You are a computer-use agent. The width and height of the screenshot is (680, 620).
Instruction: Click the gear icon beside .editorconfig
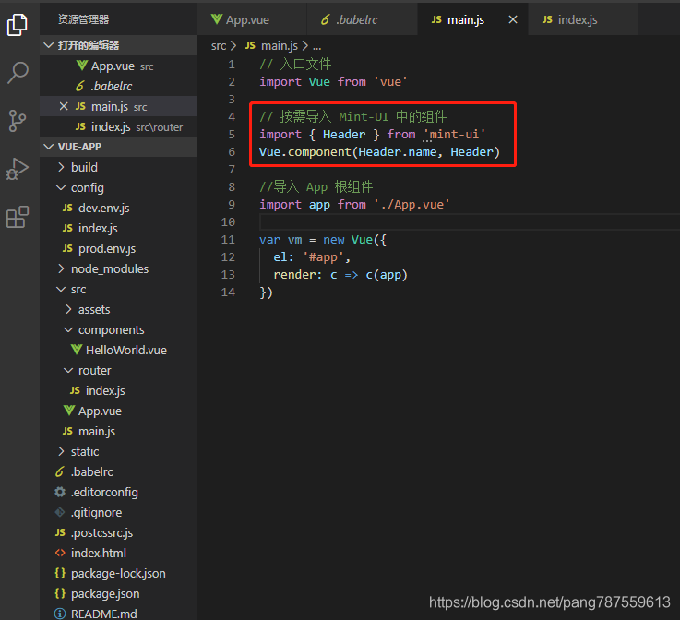click(x=60, y=492)
